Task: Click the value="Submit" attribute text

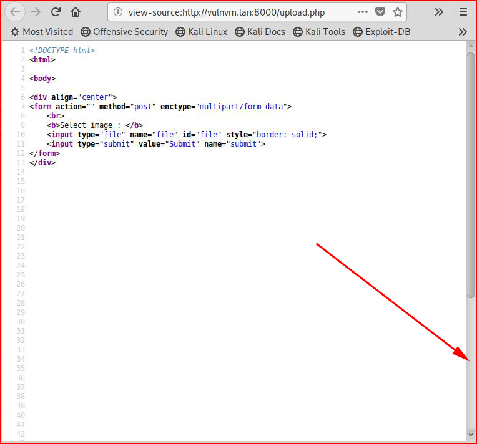Action: coord(169,144)
